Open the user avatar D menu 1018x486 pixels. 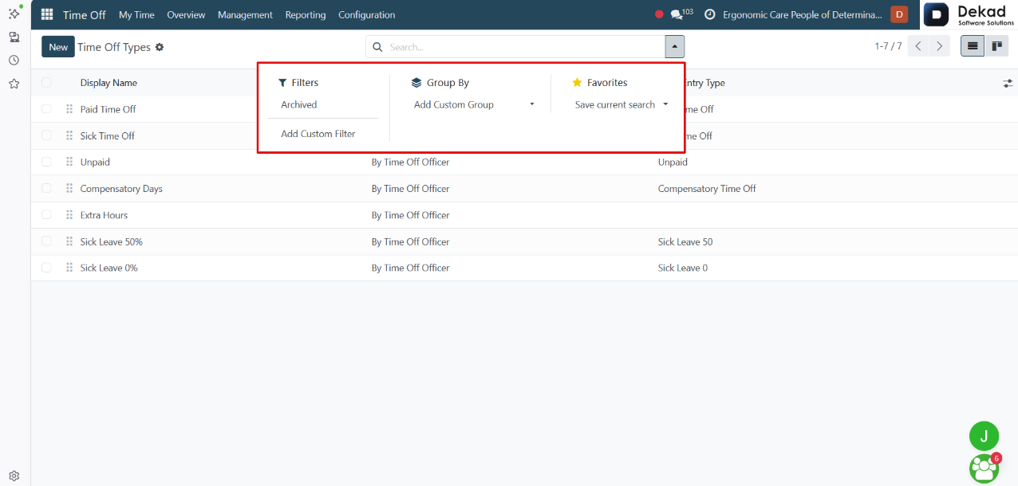[899, 14]
